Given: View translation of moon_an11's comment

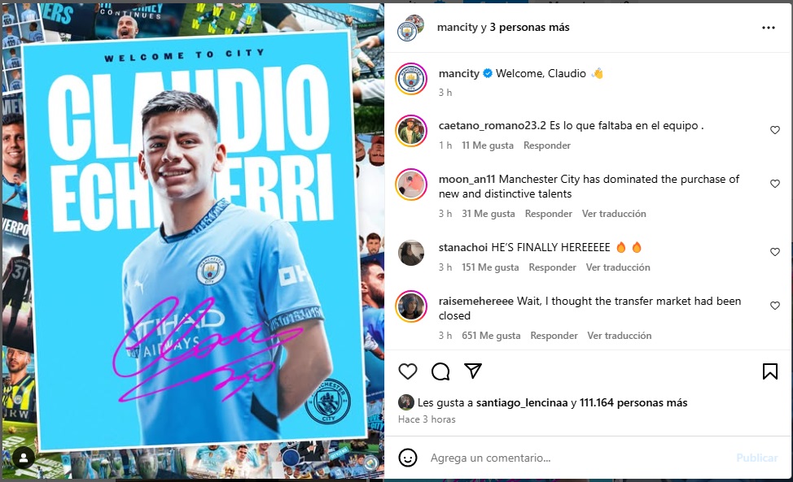Looking at the screenshot, I should (x=614, y=214).
